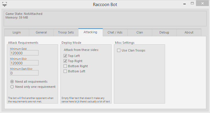210x113 pixels.
Task: Click the Minimum Elixir input field
Action: pyautogui.click(x=24, y=63)
